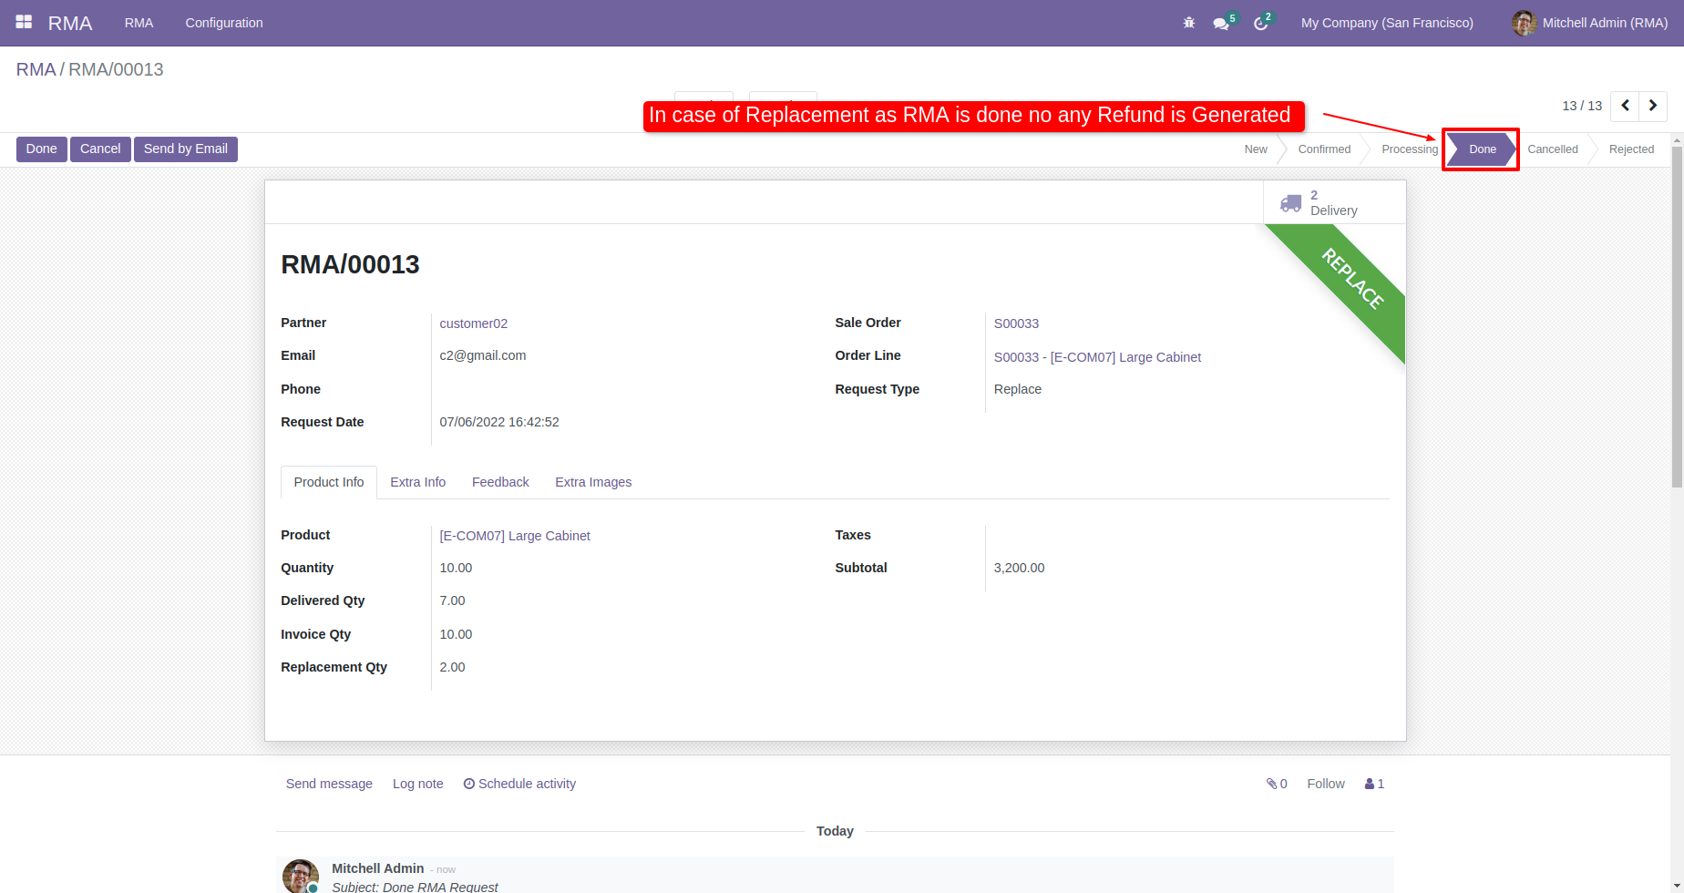The image size is (1684, 893).
Task: Click the Replacement Qty value 2.00
Action: pos(452,667)
